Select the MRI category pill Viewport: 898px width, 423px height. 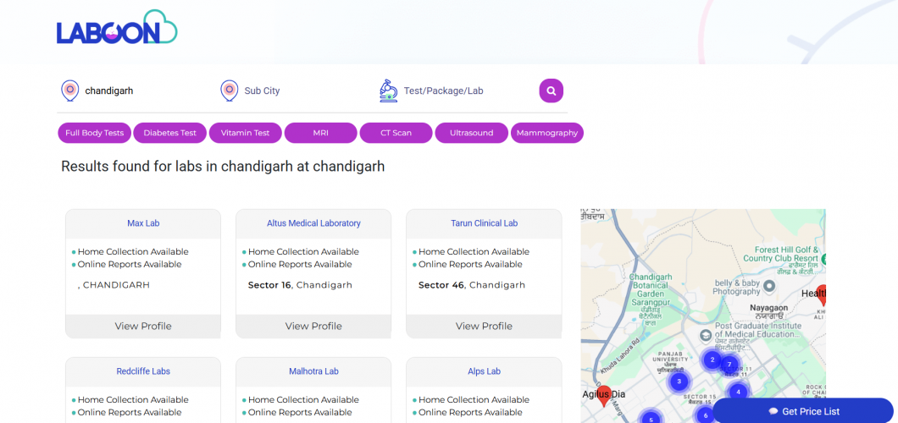point(321,133)
